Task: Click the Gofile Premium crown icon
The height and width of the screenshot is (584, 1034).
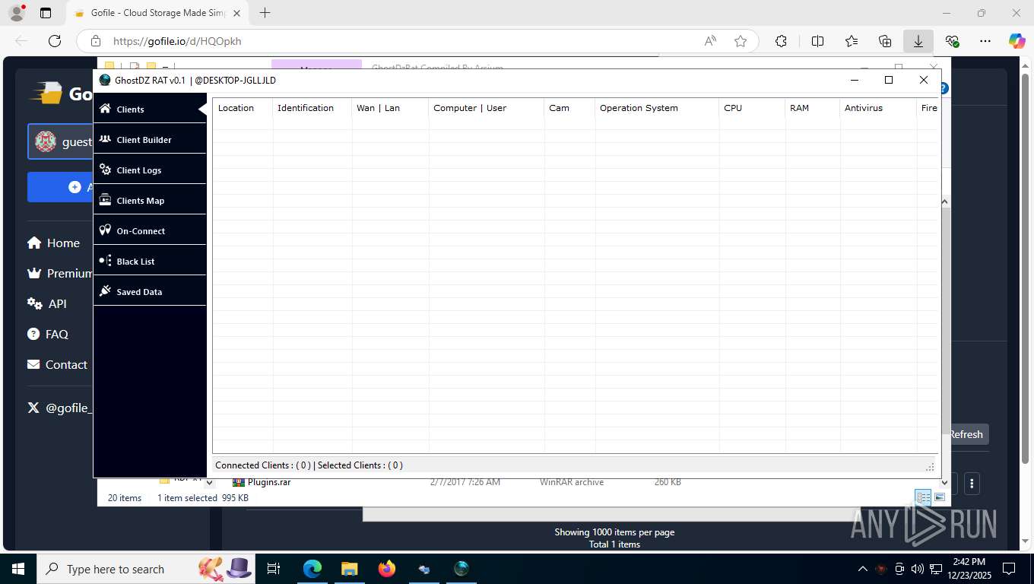Action: click(x=34, y=273)
